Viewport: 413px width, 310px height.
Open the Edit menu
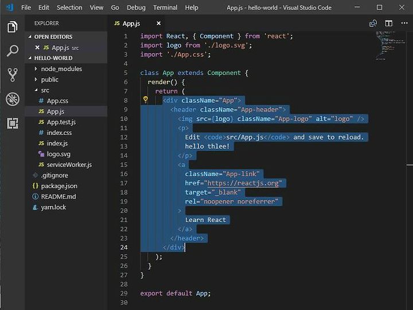44,7
